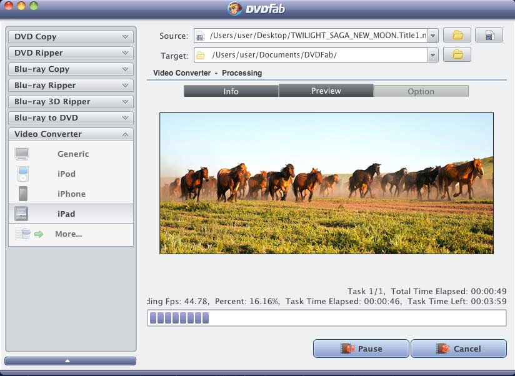This screenshot has height=376, width=515.
Task: Click the green zoom window button
Action: (34, 6)
